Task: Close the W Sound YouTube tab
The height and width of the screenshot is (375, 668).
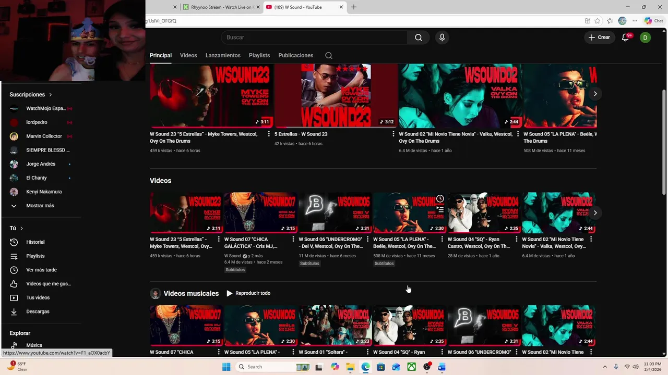Action: (341, 7)
